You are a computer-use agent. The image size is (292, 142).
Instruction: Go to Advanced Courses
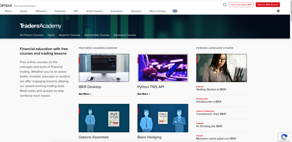(x=125, y=35)
